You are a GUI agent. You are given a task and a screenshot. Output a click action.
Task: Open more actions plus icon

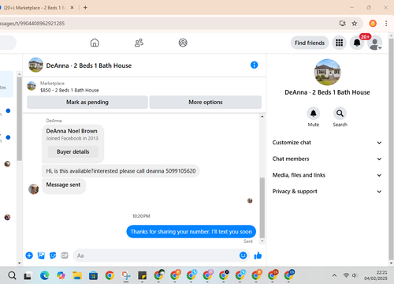(29, 256)
